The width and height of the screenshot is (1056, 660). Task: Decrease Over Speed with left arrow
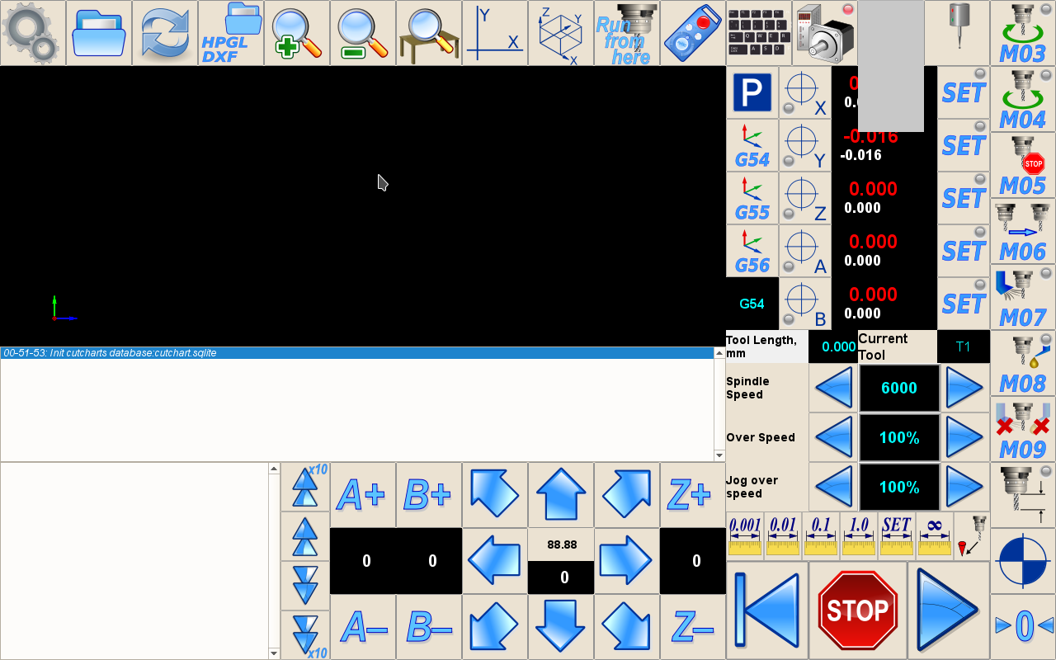coord(833,437)
